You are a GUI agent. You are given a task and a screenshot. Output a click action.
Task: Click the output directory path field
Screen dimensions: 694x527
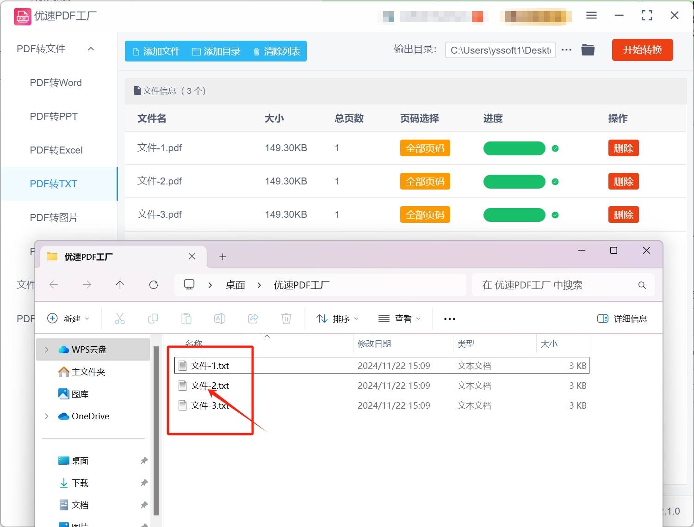(501, 50)
